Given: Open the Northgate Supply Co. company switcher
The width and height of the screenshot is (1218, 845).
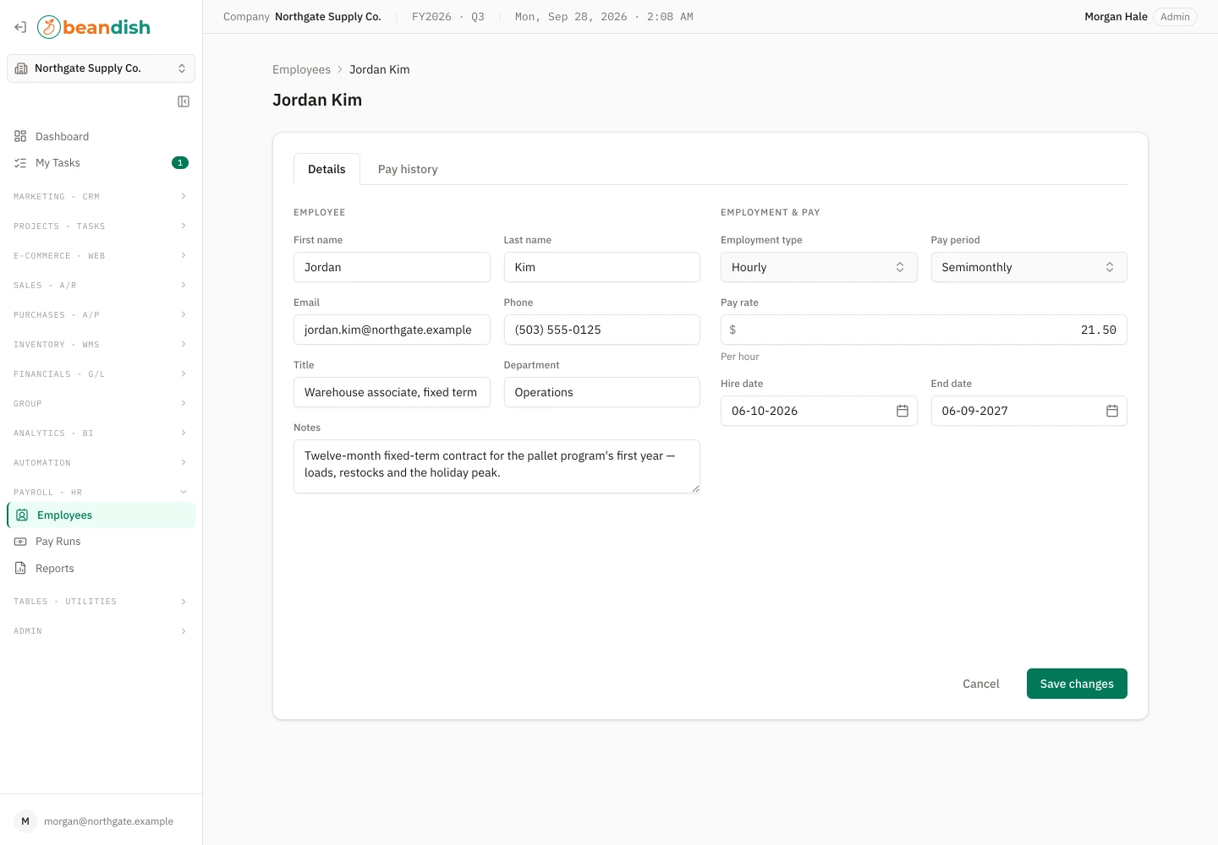Looking at the screenshot, I should pos(101,68).
